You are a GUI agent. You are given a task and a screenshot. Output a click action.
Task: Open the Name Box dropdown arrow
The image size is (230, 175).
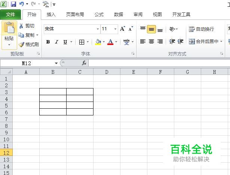(x=56, y=63)
